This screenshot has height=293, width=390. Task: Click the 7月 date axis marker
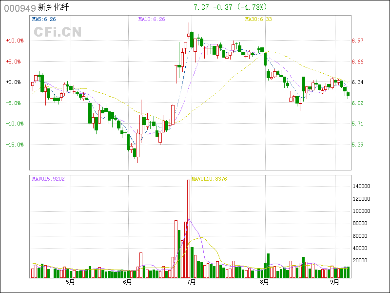click(x=191, y=282)
